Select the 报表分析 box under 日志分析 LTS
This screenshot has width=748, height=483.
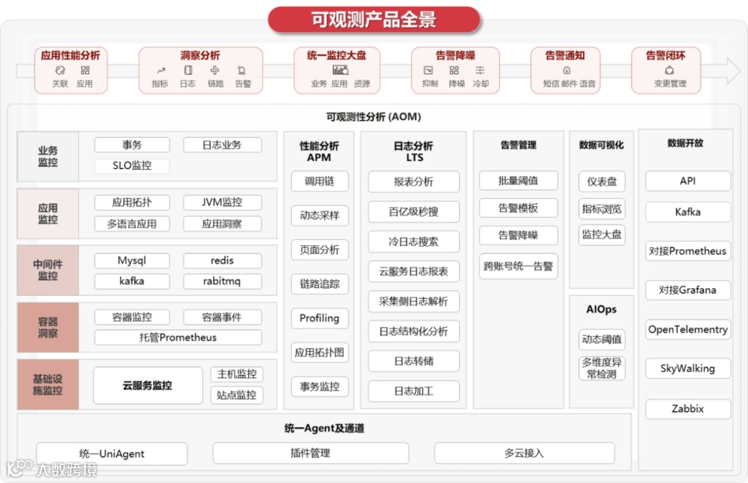(413, 182)
